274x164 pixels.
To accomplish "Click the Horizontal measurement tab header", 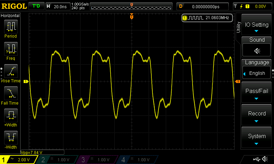I will point(10,15).
